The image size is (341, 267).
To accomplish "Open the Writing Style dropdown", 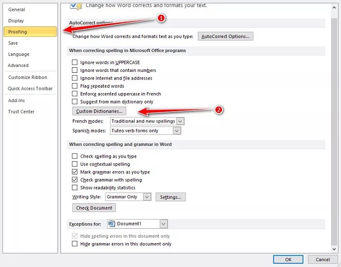I will 147,197.
